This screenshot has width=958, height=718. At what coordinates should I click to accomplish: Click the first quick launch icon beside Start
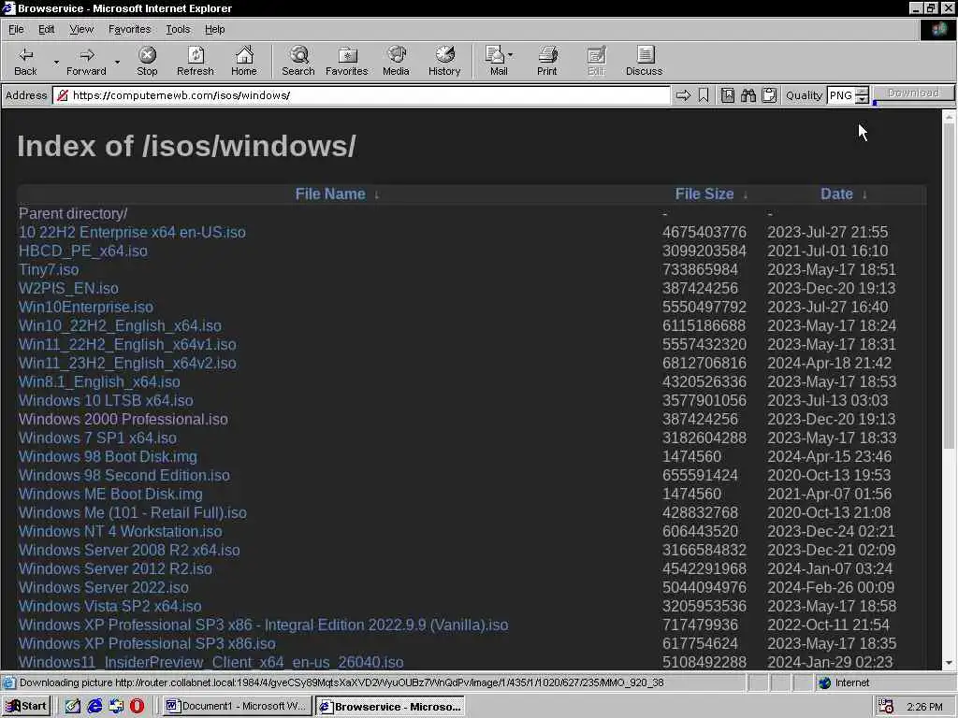[73, 706]
